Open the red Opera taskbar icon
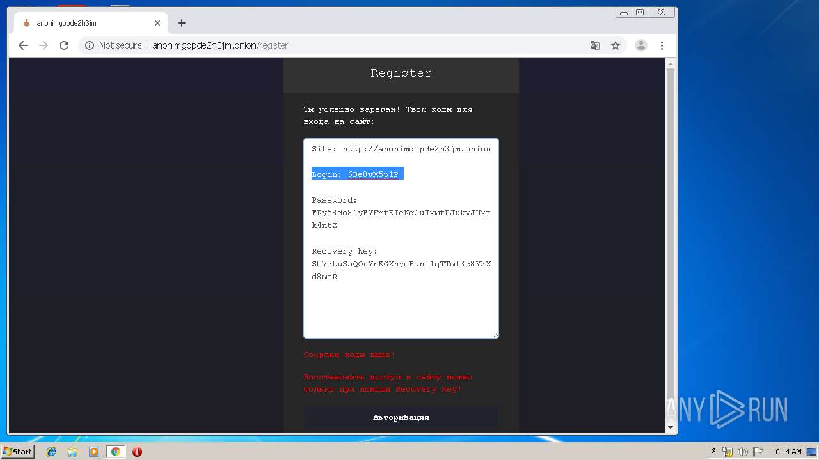This screenshot has width=819, height=460. [x=137, y=452]
